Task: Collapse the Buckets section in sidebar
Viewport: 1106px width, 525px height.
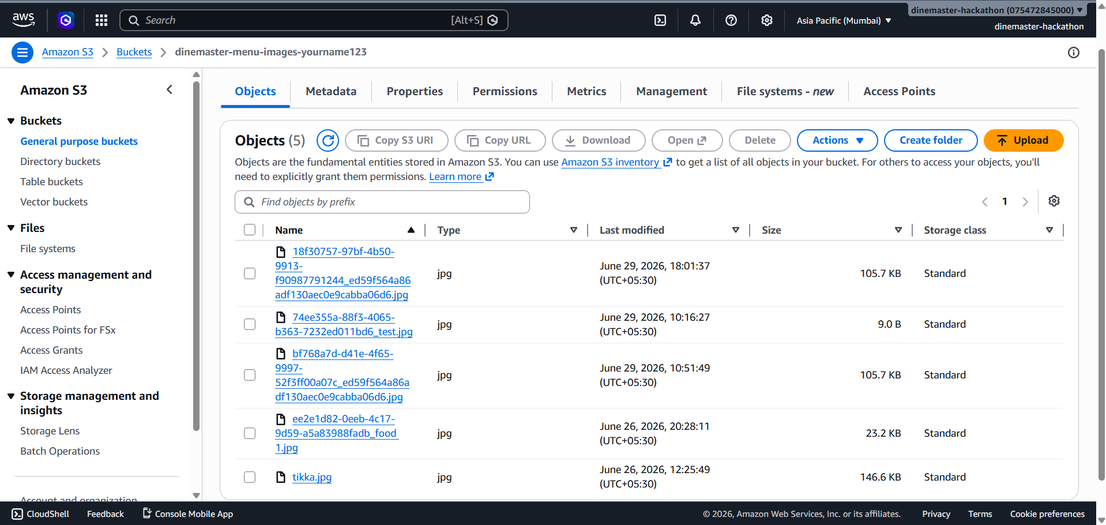Action: tap(11, 121)
